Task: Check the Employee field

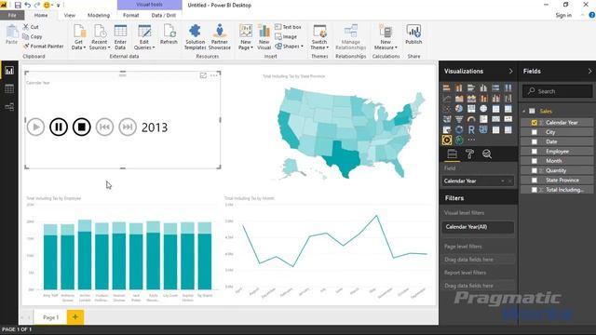Action: click(534, 151)
